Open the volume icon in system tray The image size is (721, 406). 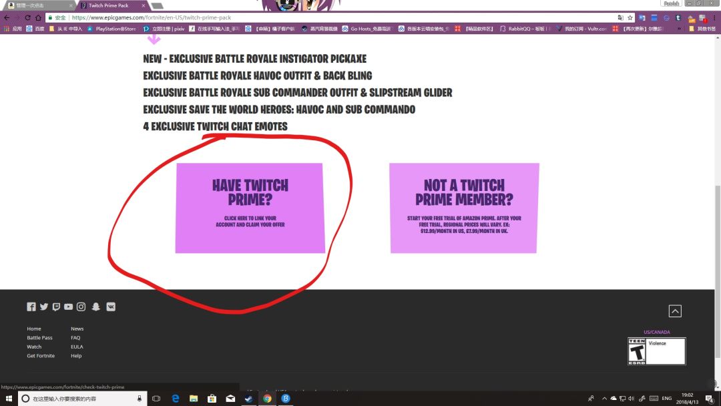pyautogui.click(x=632, y=399)
